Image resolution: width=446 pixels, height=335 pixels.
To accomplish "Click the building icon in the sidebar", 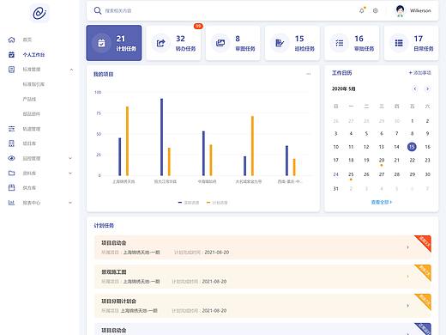I will (11, 143).
